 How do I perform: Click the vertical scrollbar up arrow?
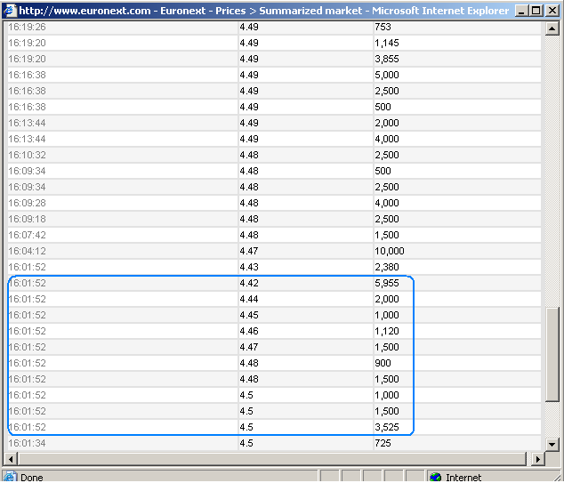click(552, 28)
